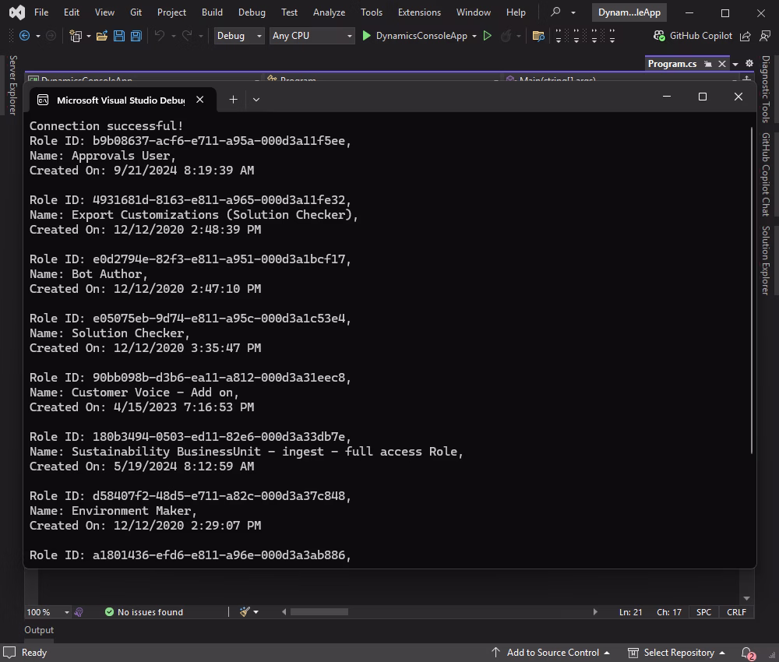Screen dimensions: 779x662
Task: Click the editor scroll right arrow
Action: pos(595,612)
